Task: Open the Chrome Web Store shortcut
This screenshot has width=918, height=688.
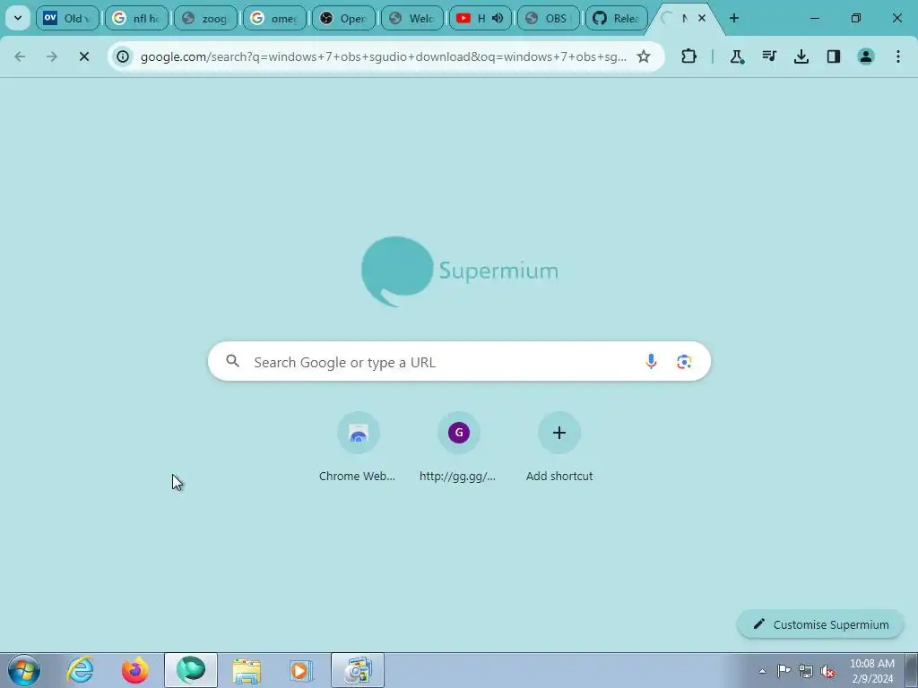Action: pyautogui.click(x=357, y=448)
